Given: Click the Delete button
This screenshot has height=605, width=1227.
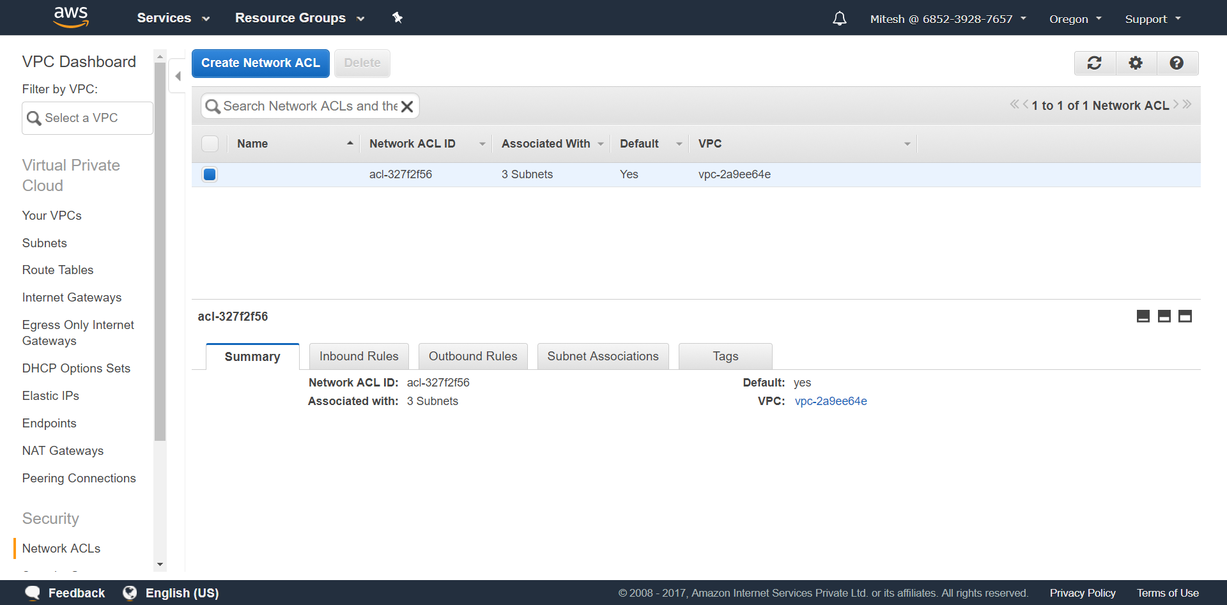Looking at the screenshot, I should (x=362, y=63).
